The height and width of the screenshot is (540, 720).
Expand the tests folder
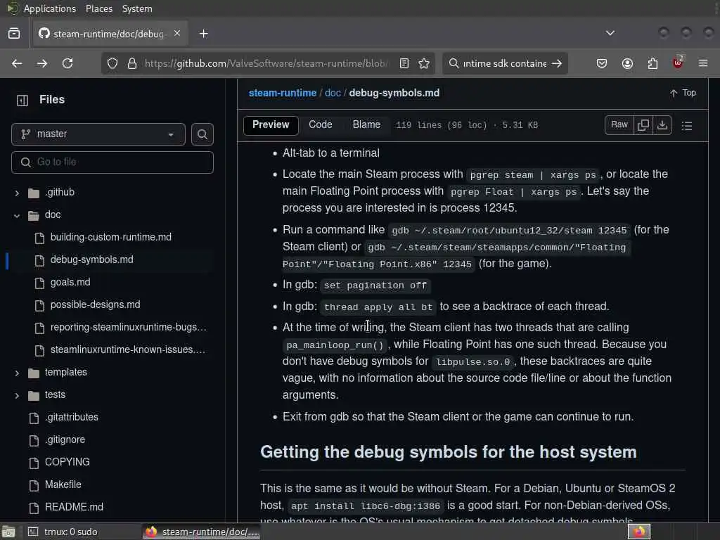coord(17,395)
